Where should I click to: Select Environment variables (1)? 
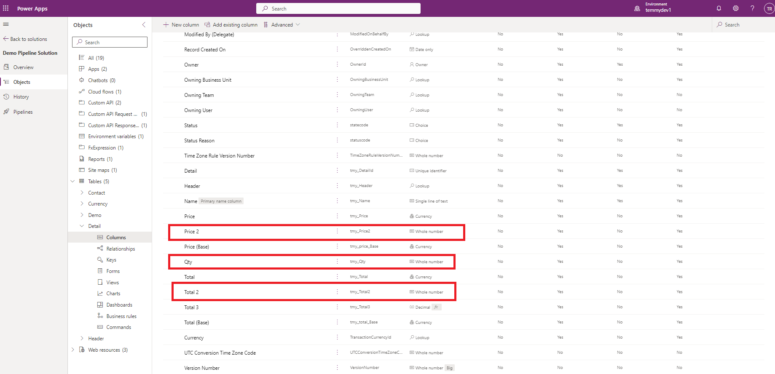click(116, 136)
